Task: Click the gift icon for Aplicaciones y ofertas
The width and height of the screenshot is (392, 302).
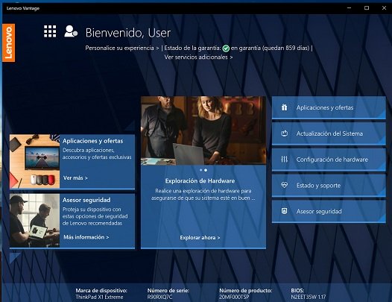Action: click(x=284, y=107)
